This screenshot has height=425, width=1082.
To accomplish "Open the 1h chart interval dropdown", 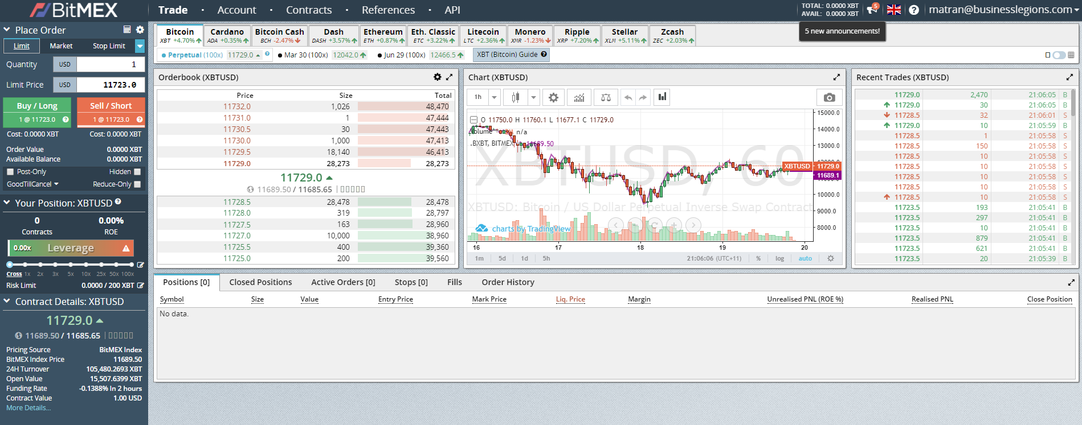I will pos(494,97).
